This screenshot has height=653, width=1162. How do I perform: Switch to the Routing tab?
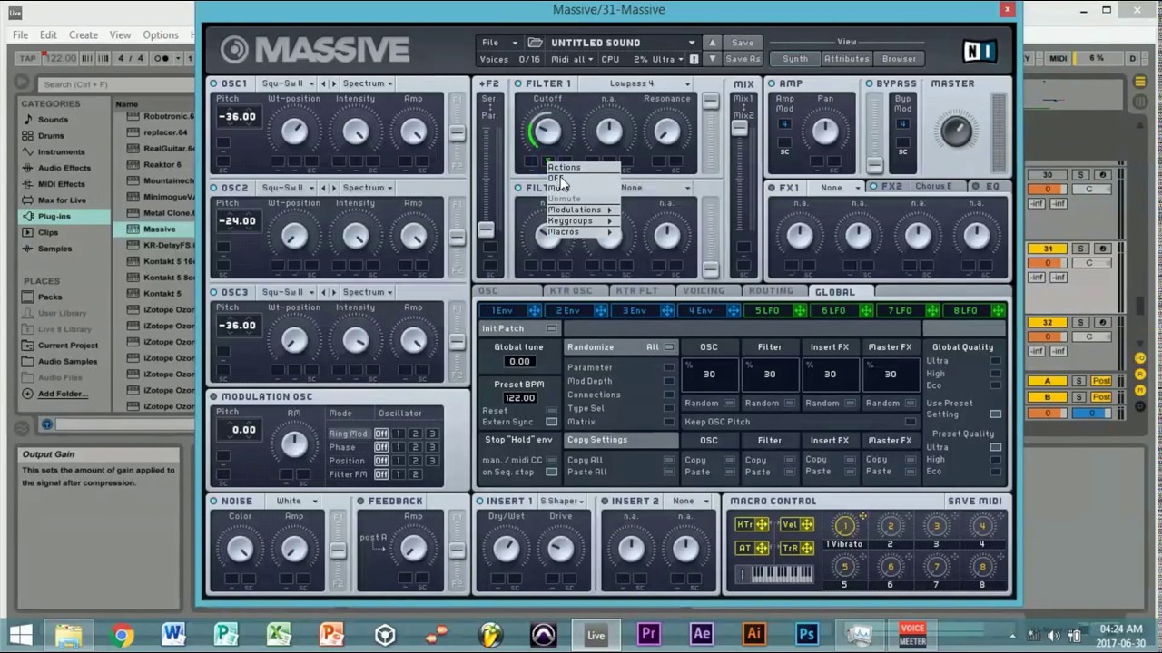point(770,291)
